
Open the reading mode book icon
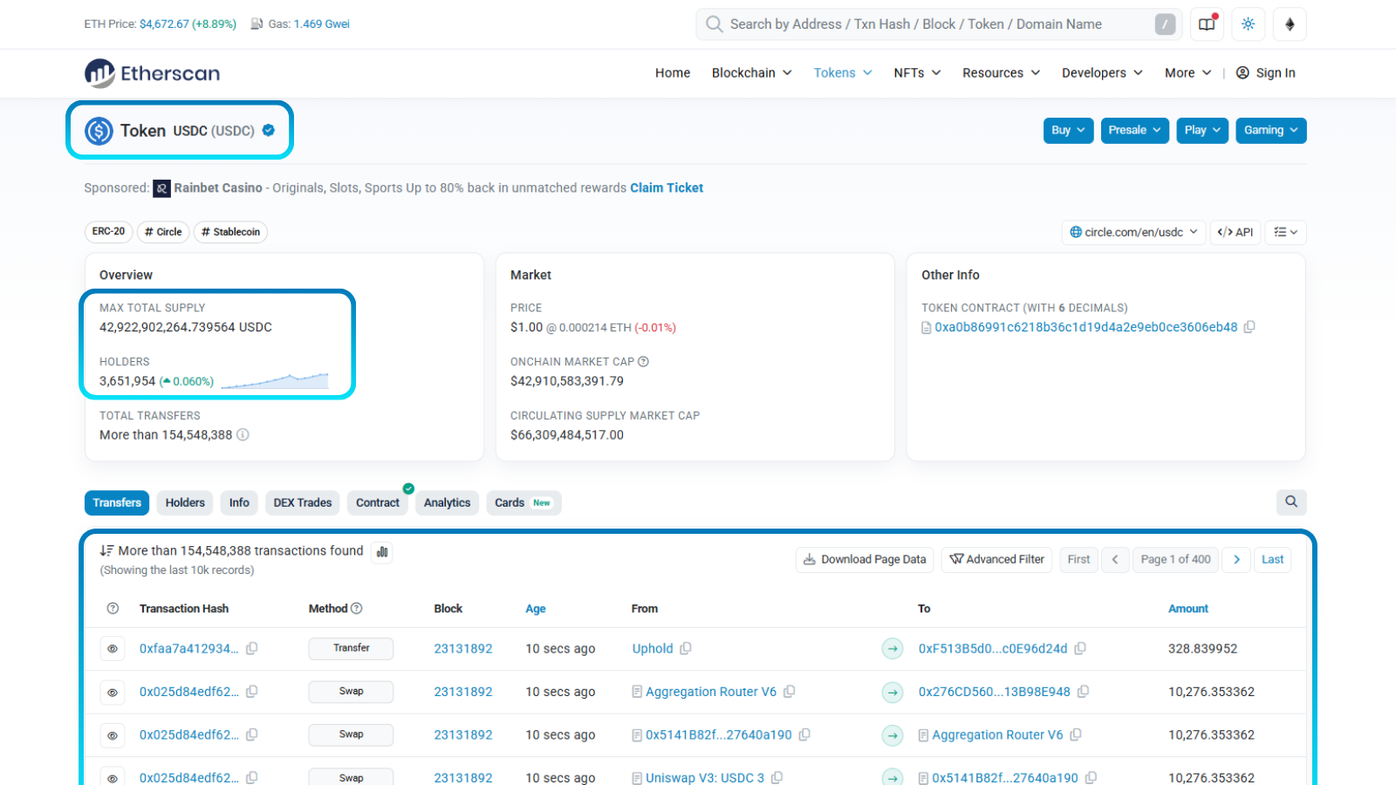[x=1207, y=24]
